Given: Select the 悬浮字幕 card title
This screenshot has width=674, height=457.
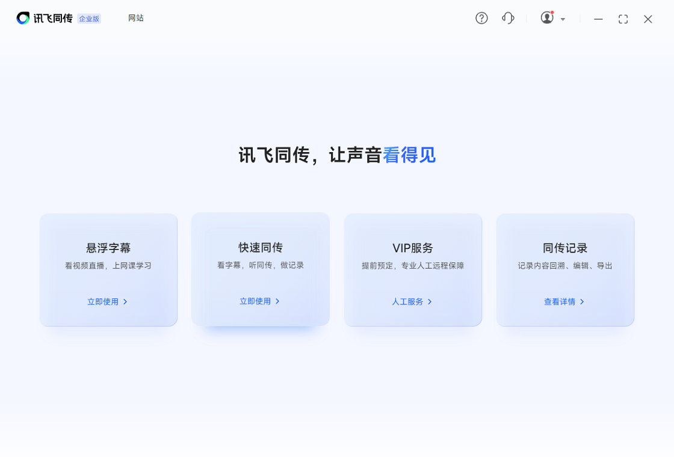Looking at the screenshot, I should [108, 248].
